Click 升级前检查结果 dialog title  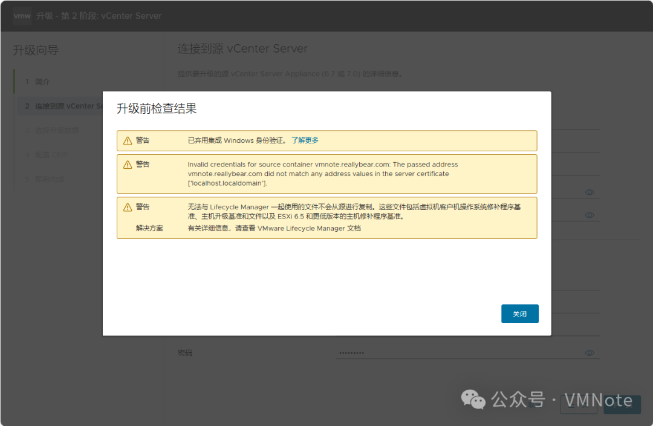[157, 108]
